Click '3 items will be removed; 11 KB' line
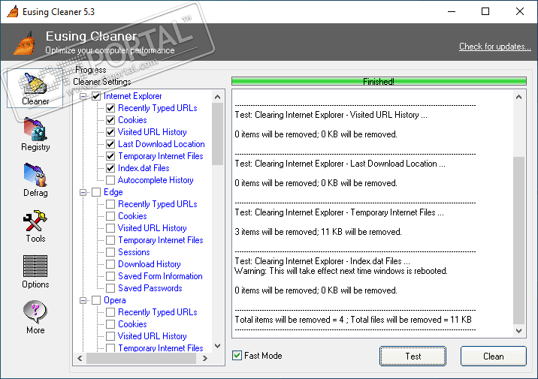 [x=318, y=232]
